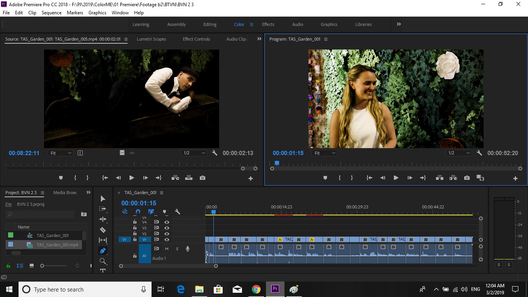
Task: Click the Project panel thumbnail zoom slider
Action: pyautogui.click(x=54, y=266)
